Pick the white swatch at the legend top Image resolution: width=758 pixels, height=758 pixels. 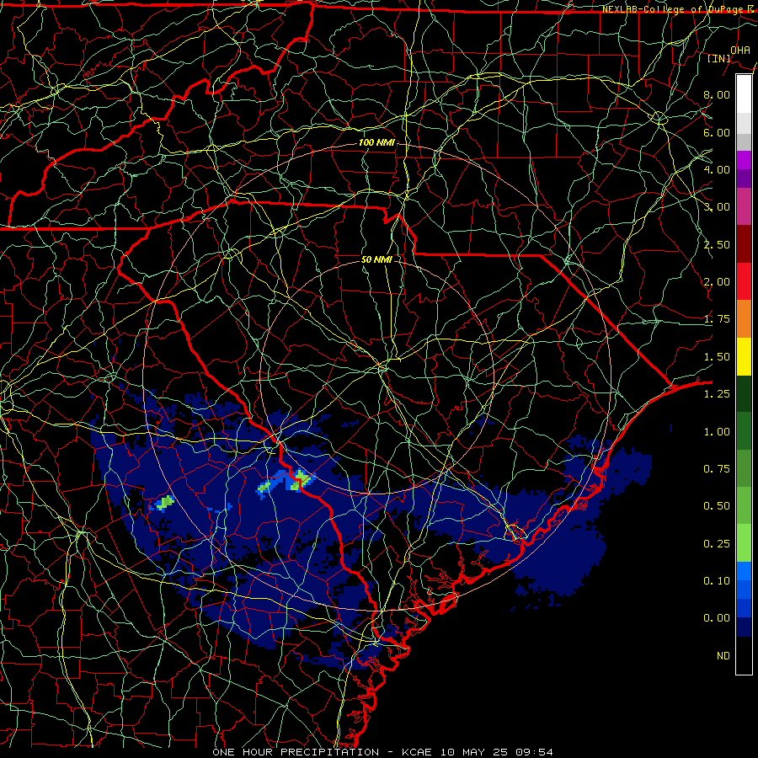coord(744,94)
